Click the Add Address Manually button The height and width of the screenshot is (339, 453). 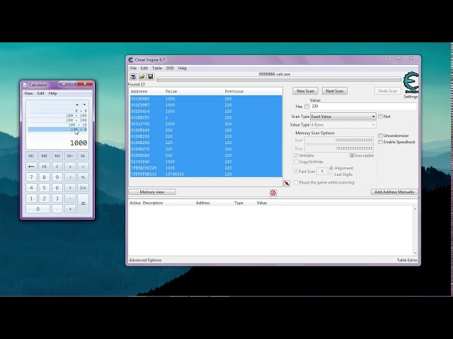coord(394,192)
